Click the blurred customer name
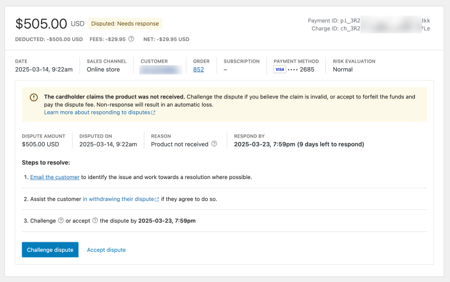The width and height of the screenshot is (450, 282). pyautogui.click(x=162, y=69)
